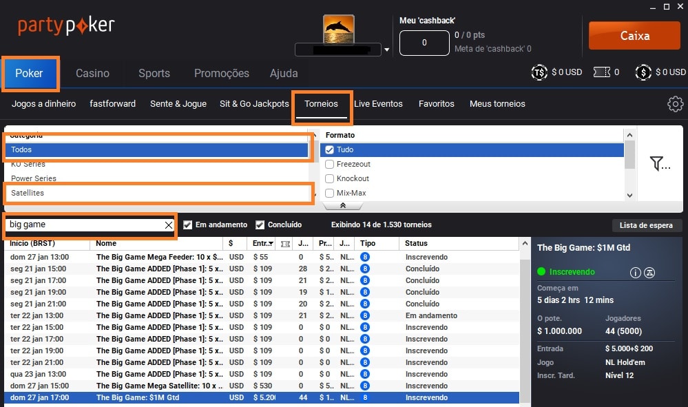This screenshot has height=407, width=688.
Task: Check the Mix-Max format checkbox
Action: [329, 193]
